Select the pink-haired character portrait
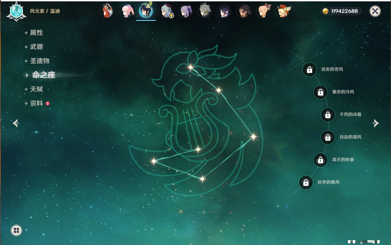Viewport: 391px width, 245px height. tap(127, 11)
